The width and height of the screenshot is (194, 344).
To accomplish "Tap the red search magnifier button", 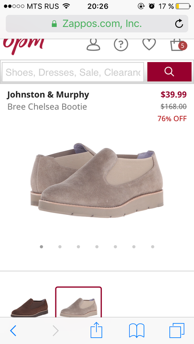I will [169, 72].
